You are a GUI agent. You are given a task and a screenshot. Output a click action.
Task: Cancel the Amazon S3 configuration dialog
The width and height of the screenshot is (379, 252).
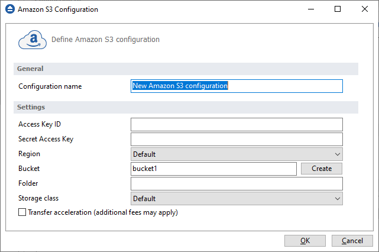(x=352, y=241)
